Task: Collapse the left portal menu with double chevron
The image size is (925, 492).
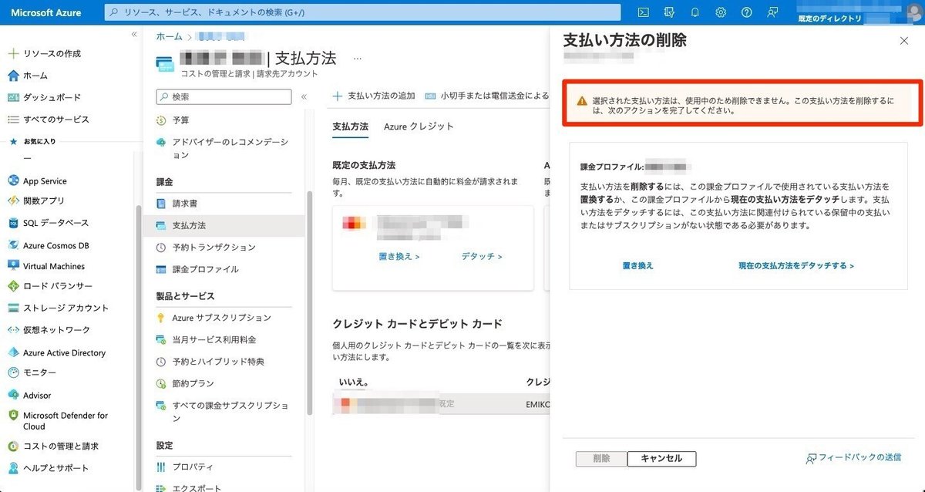Action: tap(134, 35)
